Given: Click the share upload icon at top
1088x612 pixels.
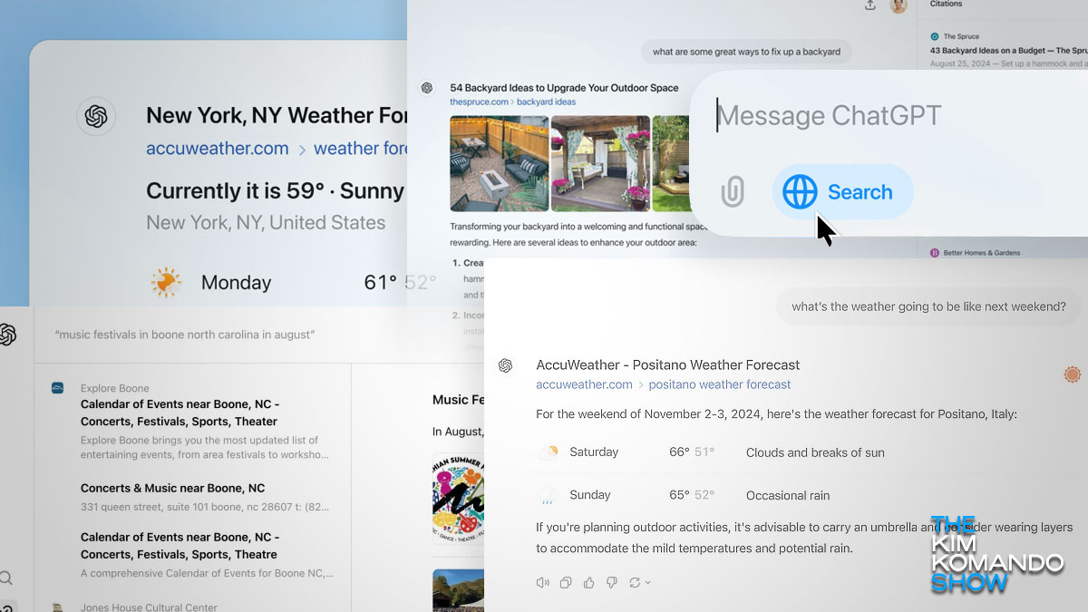Looking at the screenshot, I should point(870,5).
